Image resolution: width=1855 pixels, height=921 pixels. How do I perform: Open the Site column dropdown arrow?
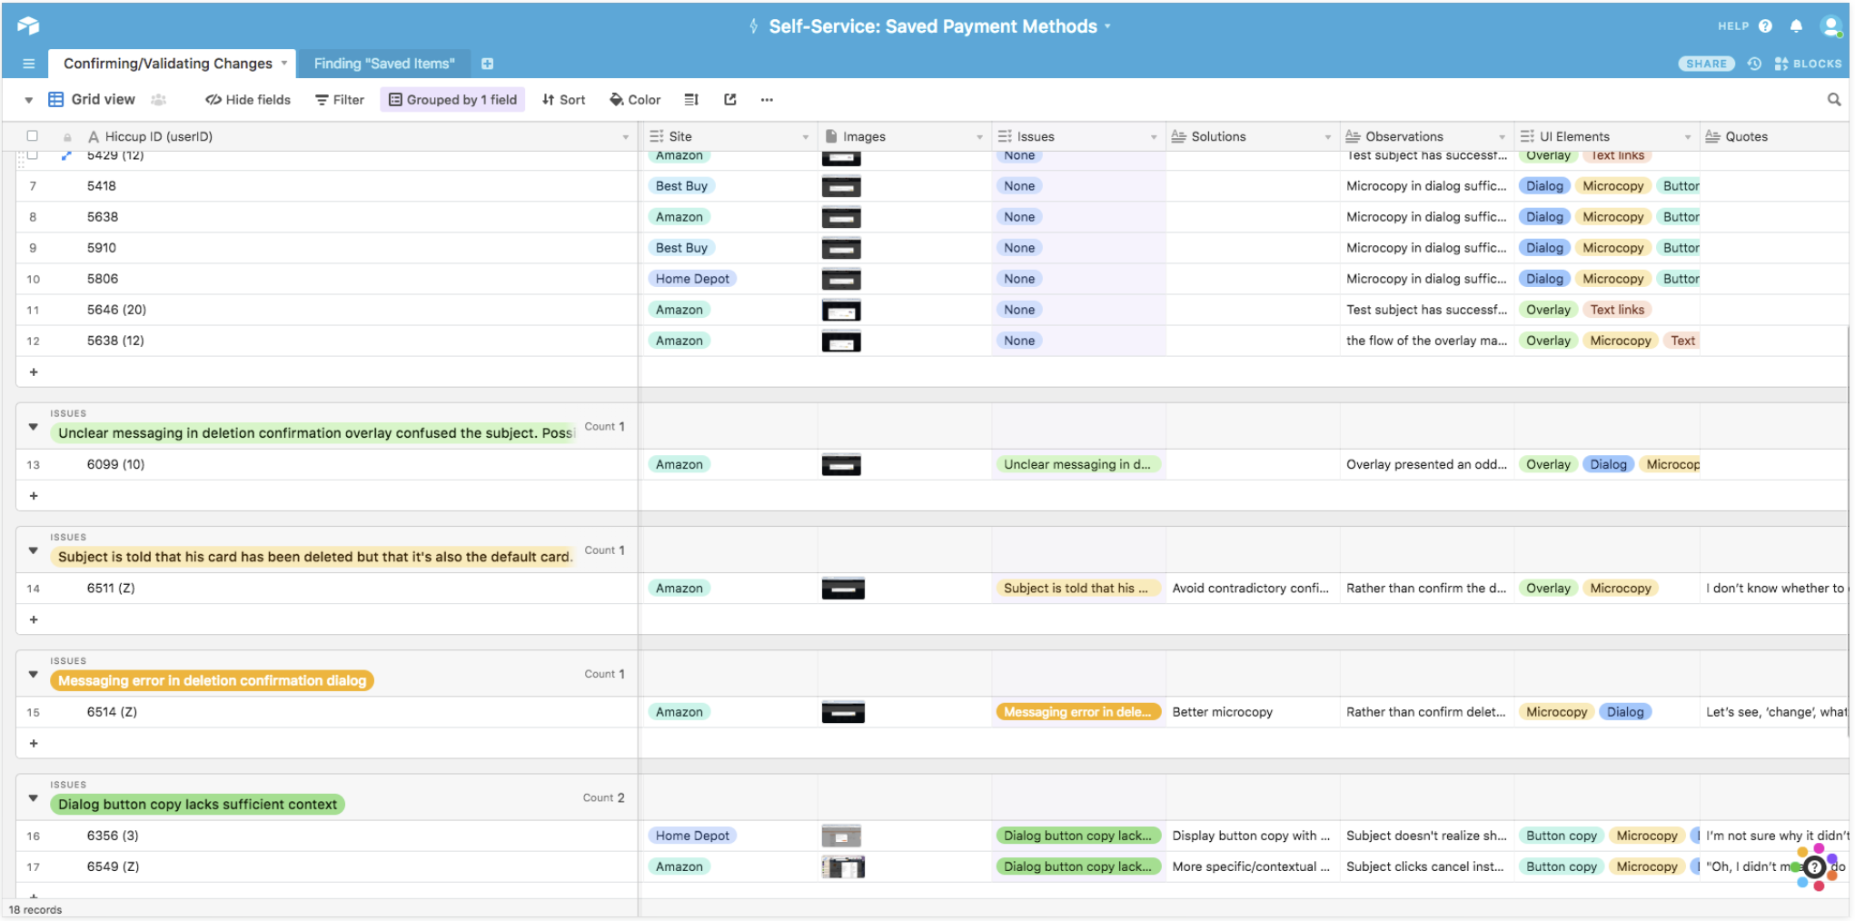(x=805, y=137)
